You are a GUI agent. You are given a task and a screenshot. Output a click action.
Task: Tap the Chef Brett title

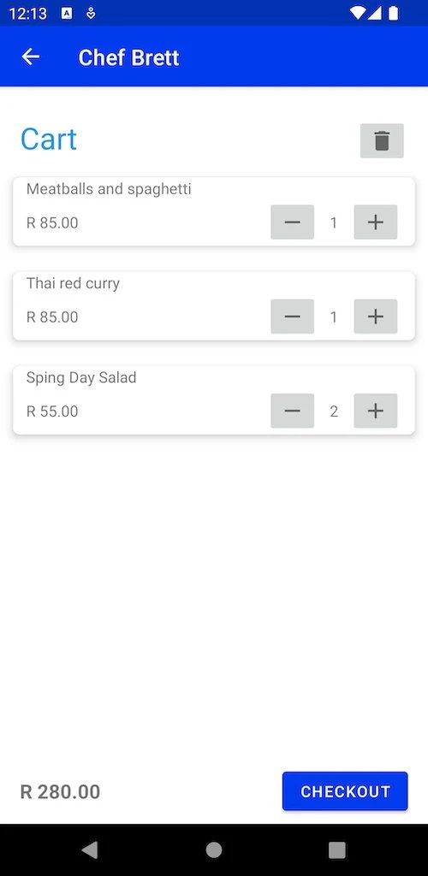tap(128, 57)
